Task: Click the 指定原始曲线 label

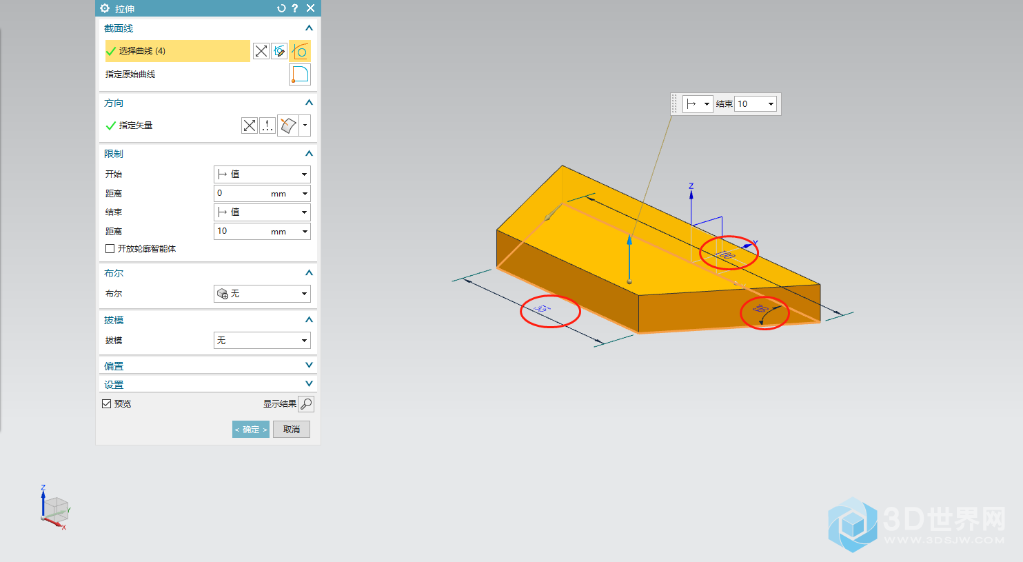Action: [130, 74]
